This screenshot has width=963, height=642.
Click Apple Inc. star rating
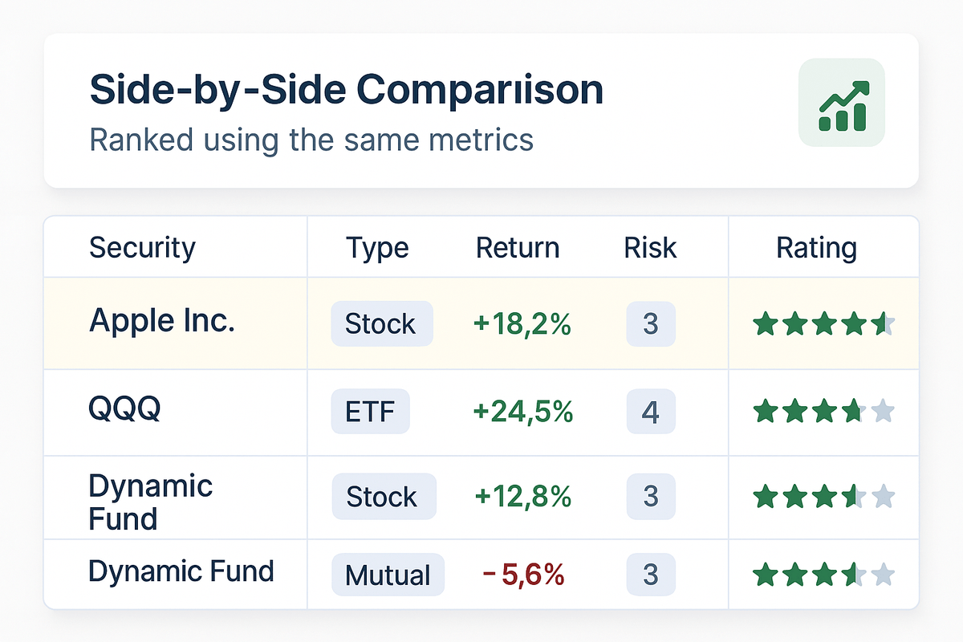[x=823, y=324]
